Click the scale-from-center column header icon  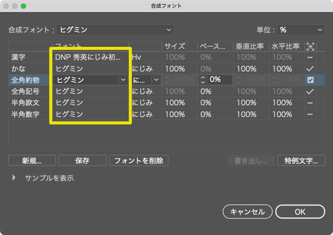[310, 46]
